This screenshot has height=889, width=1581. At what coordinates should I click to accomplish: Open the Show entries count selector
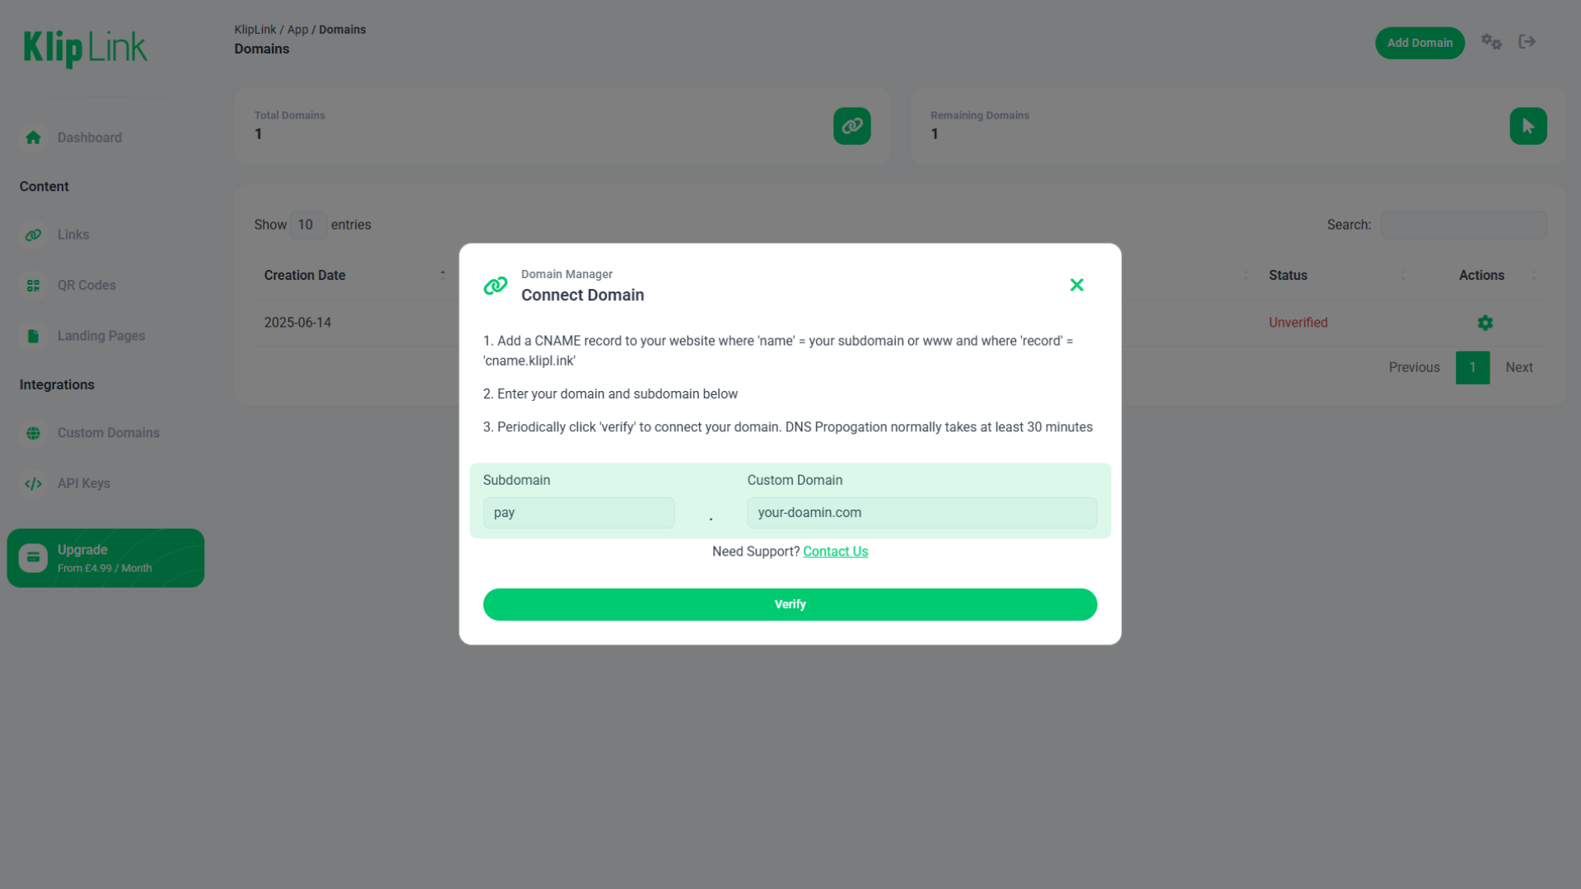tap(307, 225)
